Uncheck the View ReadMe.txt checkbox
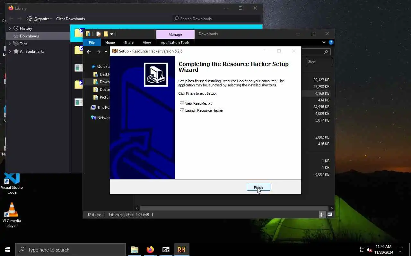Image resolution: width=411 pixels, height=256 pixels. pyautogui.click(x=182, y=103)
